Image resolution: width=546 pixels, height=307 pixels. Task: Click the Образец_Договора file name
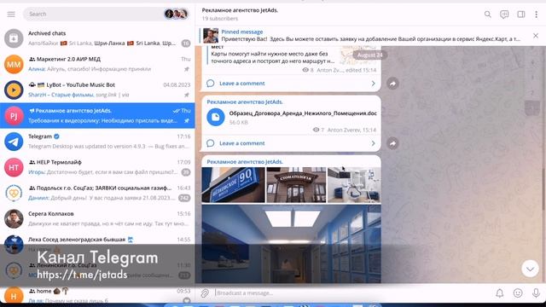[303, 113]
